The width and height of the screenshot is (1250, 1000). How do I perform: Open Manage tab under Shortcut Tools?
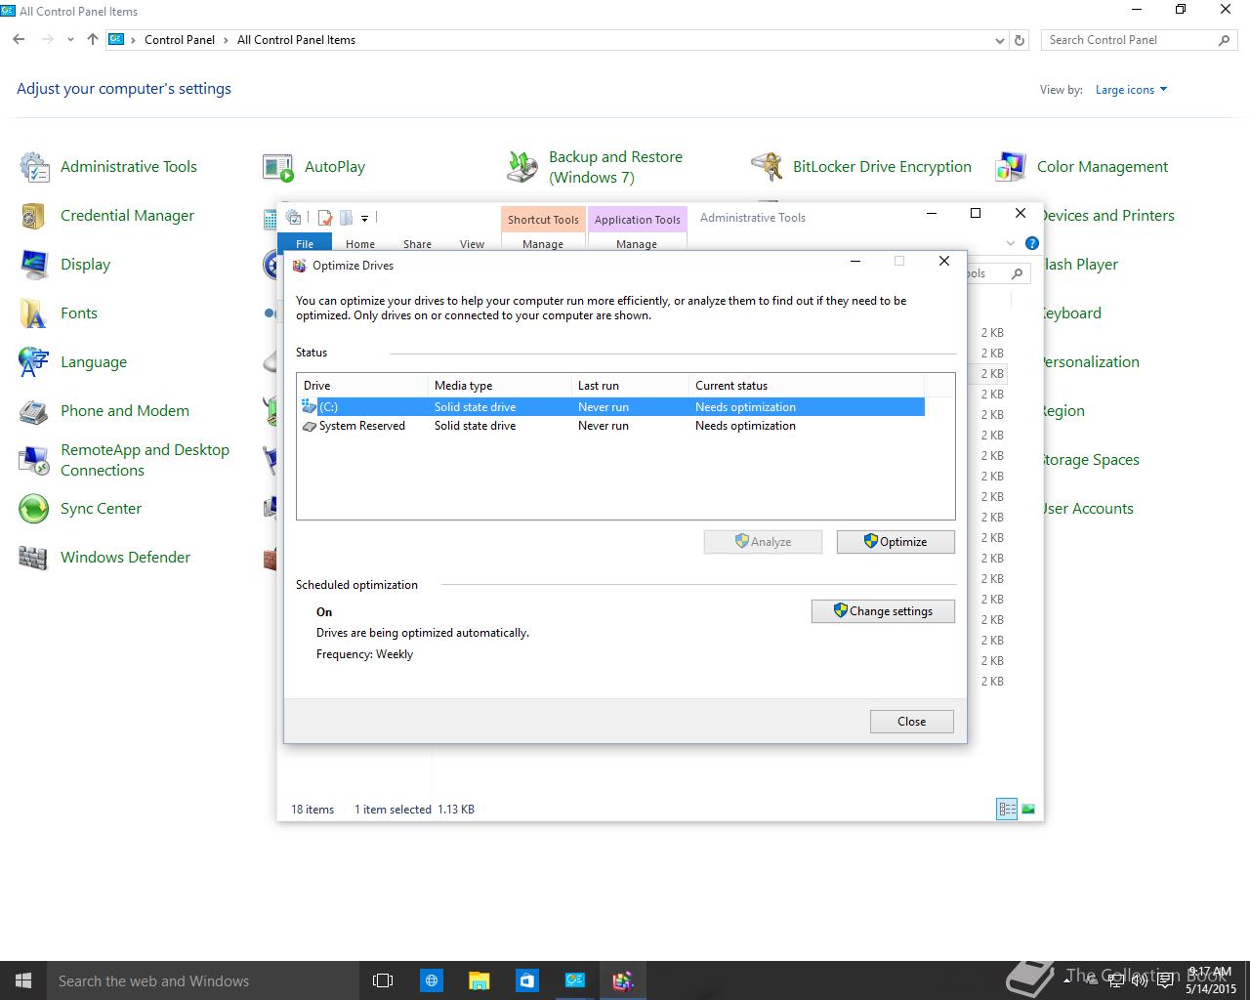coord(543,244)
